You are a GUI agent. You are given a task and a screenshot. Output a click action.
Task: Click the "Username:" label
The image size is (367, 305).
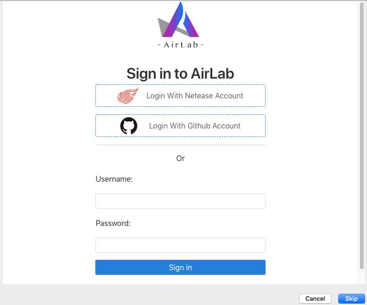[x=114, y=179]
